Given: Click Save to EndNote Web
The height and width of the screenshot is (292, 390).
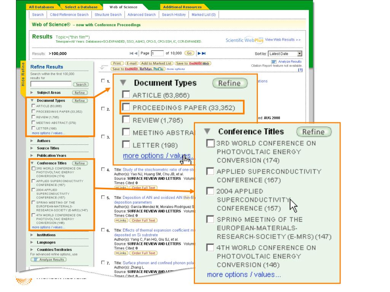Looking at the screenshot, I should tap(193, 63).
